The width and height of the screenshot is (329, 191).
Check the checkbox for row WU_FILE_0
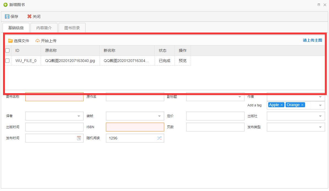click(x=7, y=61)
